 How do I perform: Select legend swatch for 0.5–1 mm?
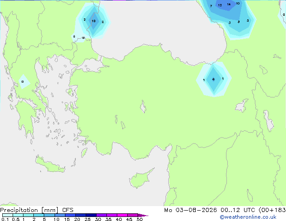pyautogui.click(x=18, y=215)
